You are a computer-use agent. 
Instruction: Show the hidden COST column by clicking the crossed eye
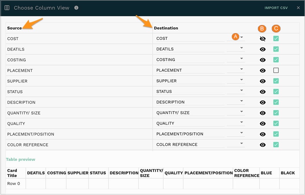pos(263,39)
